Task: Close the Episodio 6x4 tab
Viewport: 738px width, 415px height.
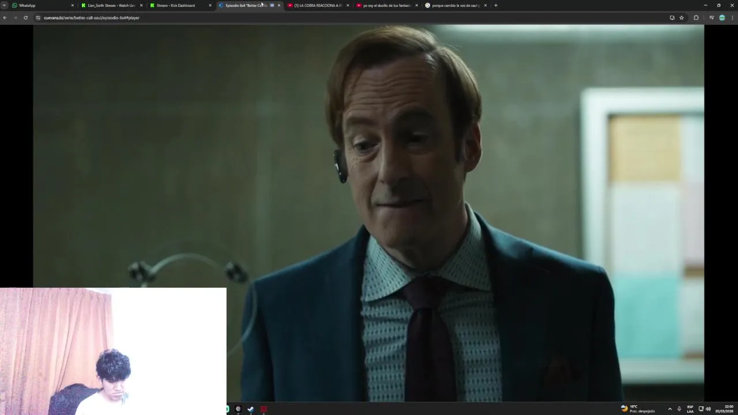Action: coord(279,5)
